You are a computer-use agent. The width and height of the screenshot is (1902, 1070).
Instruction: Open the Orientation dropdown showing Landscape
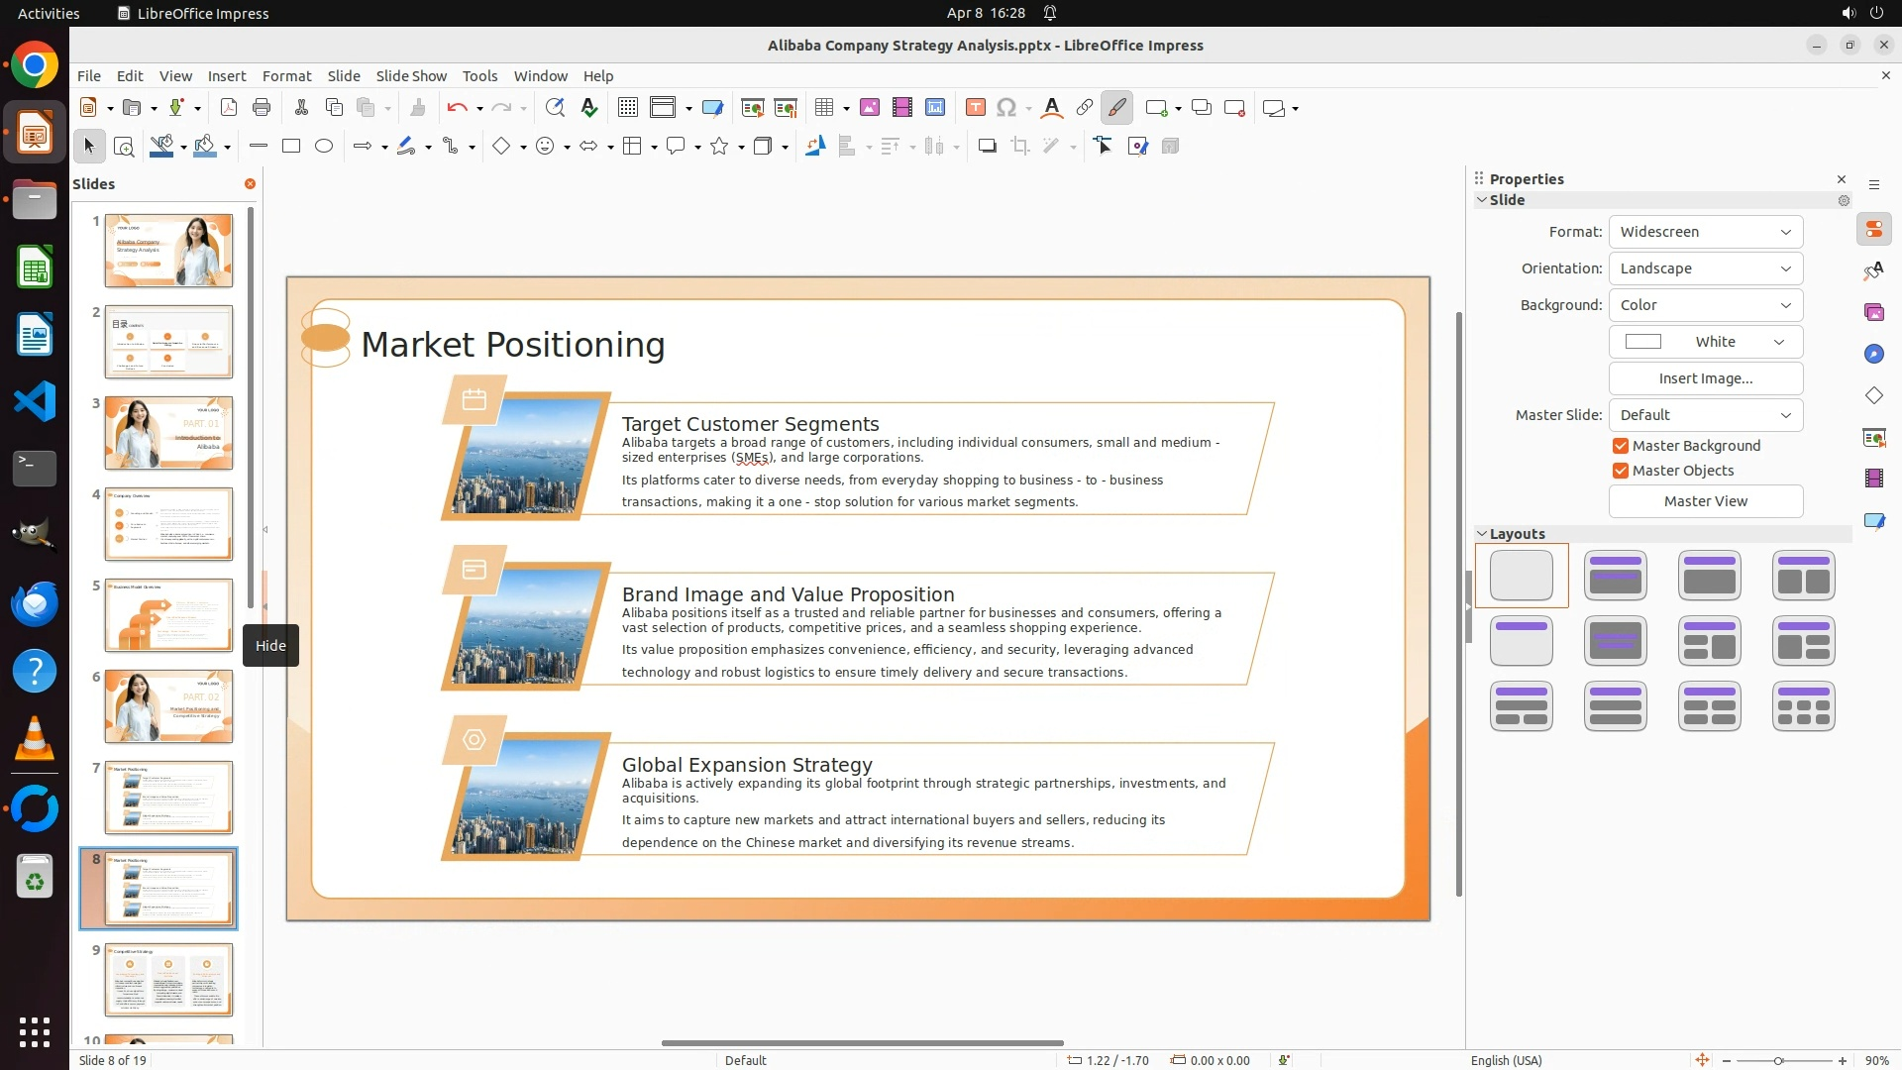(1705, 268)
